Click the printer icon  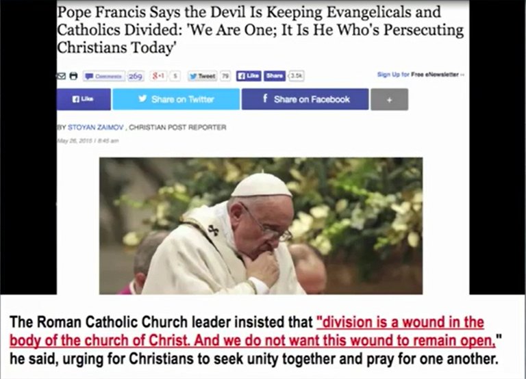pyautogui.click(x=73, y=76)
